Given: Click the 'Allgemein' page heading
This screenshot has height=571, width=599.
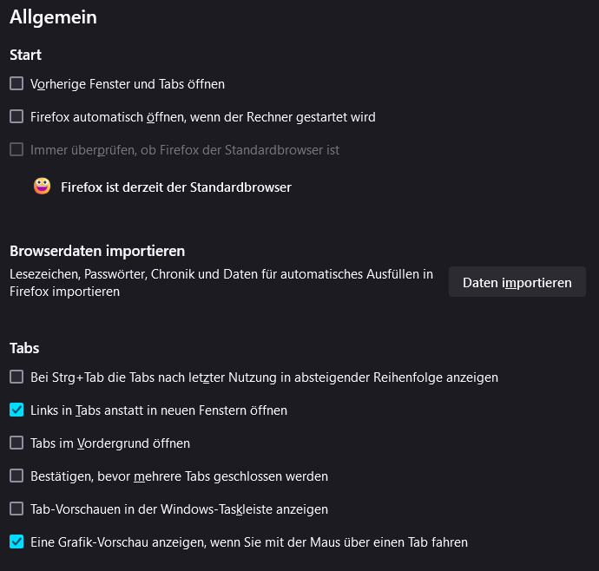Looking at the screenshot, I should 53,17.
